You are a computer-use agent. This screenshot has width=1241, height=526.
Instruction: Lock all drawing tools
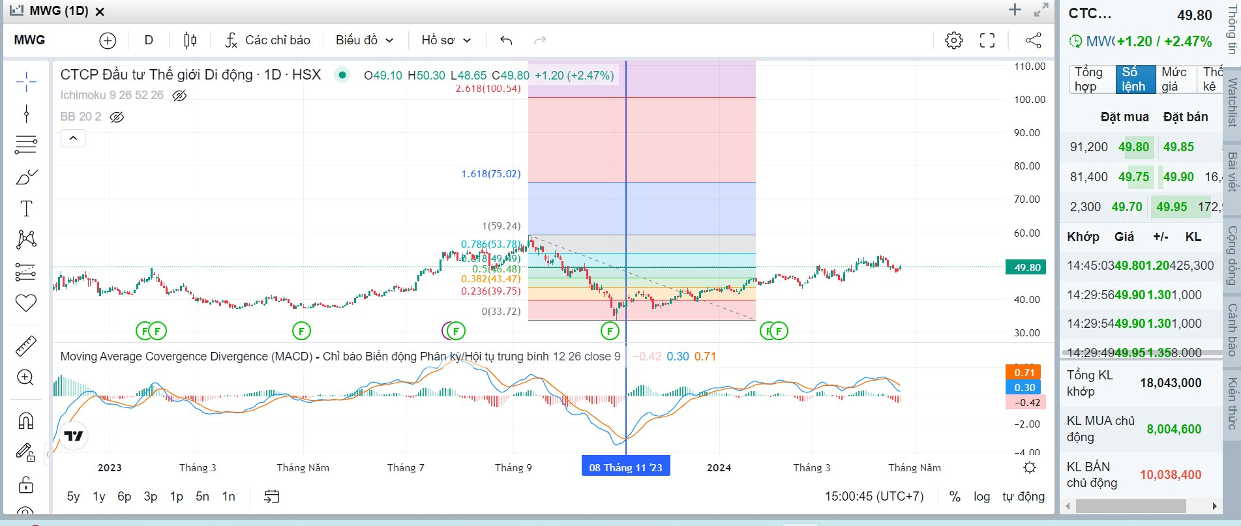[x=26, y=484]
